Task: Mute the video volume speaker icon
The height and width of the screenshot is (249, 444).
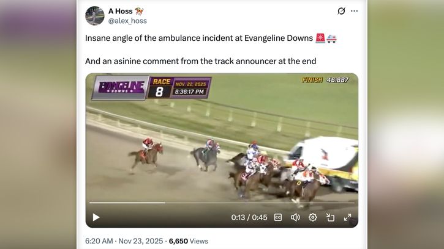Action: click(295, 217)
